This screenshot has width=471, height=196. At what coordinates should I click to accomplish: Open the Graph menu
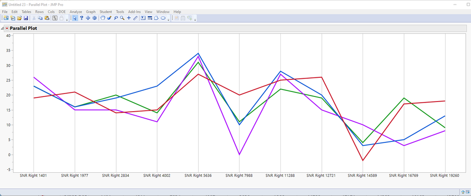pos(91,12)
